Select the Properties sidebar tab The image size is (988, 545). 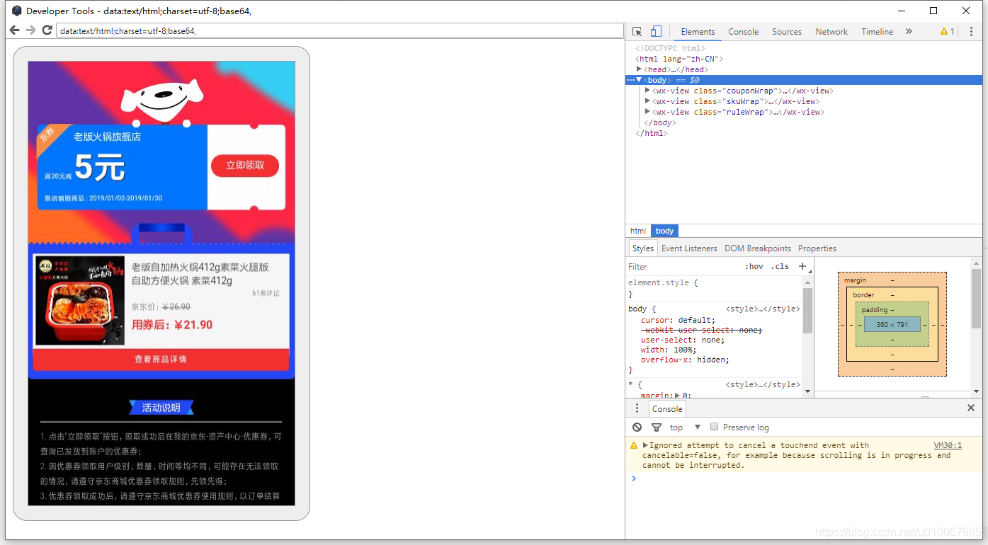pyautogui.click(x=817, y=248)
